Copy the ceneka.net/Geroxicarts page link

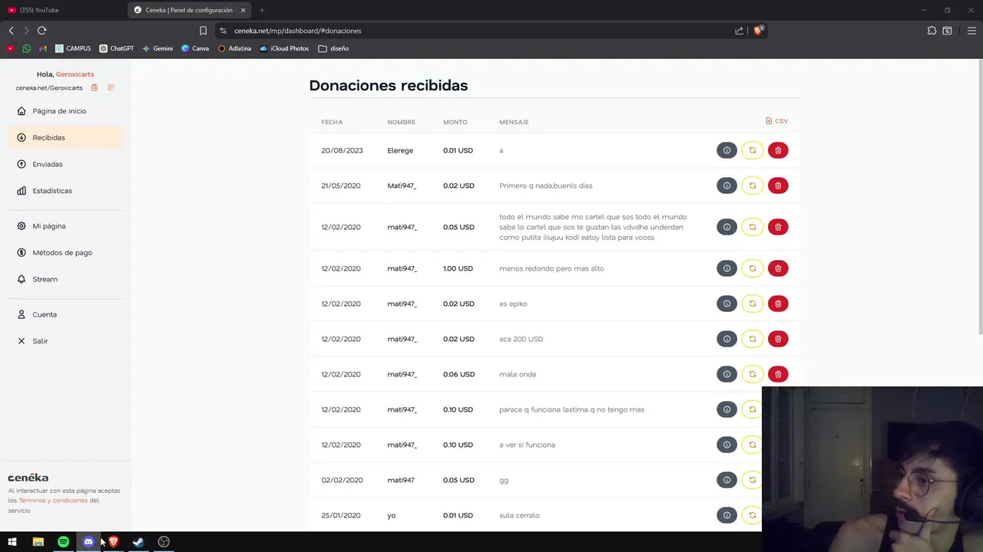[94, 88]
